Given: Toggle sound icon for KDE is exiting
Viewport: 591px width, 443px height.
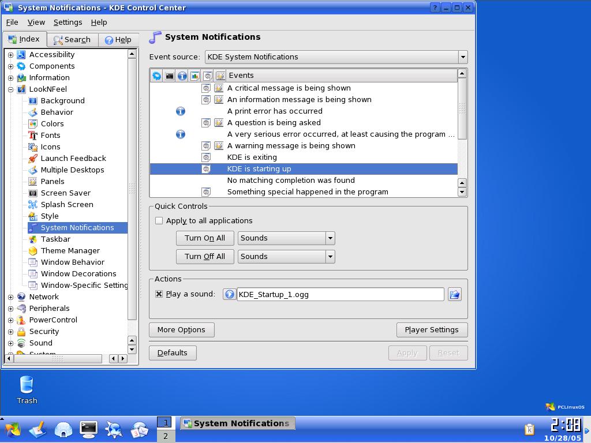Looking at the screenshot, I should tap(206, 157).
